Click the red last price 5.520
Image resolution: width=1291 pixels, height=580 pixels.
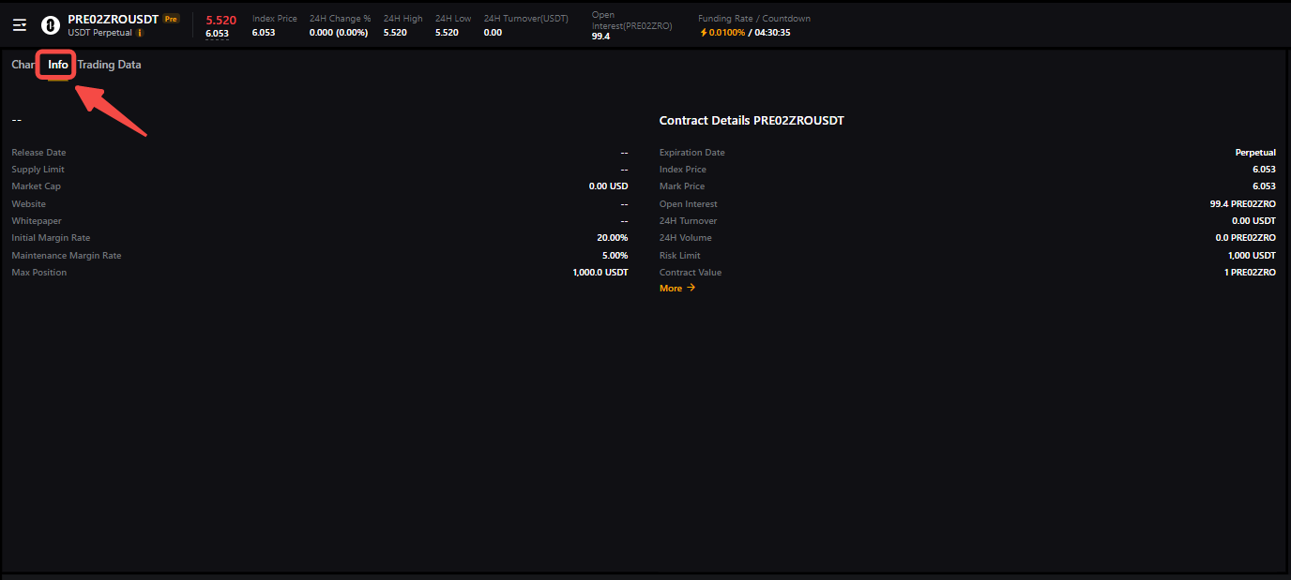coord(220,20)
